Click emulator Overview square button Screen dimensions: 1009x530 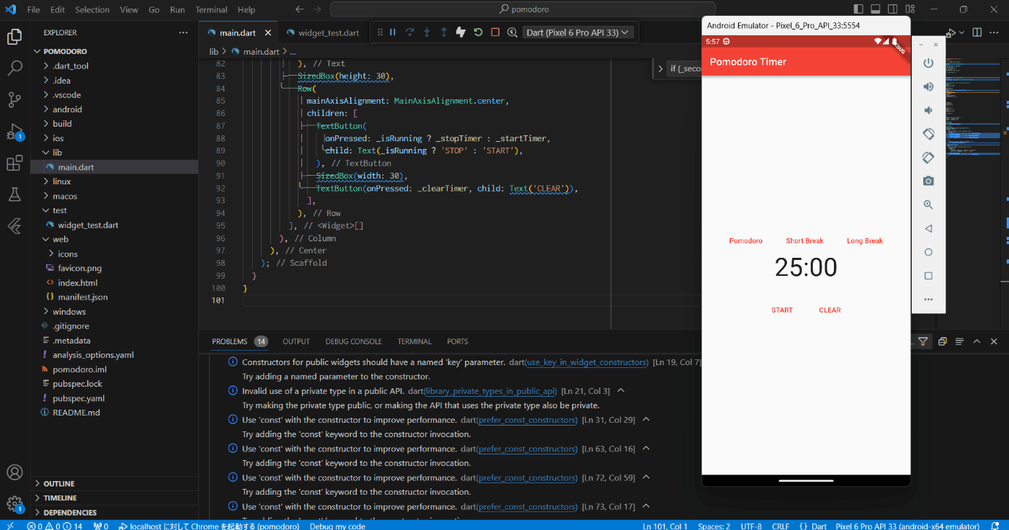(928, 276)
